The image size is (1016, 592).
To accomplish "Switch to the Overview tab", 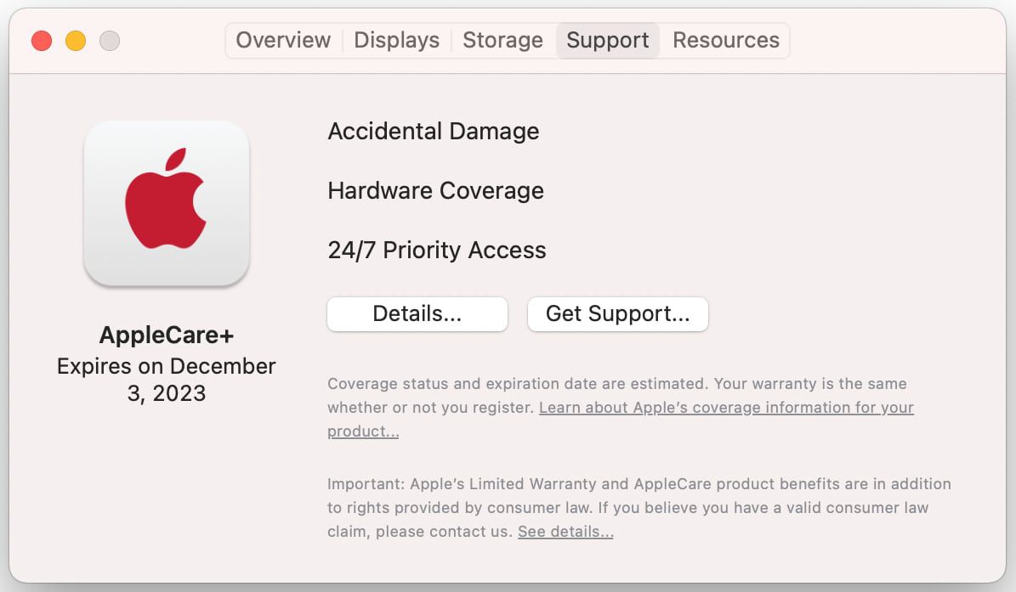I will [x=282, y=40].
